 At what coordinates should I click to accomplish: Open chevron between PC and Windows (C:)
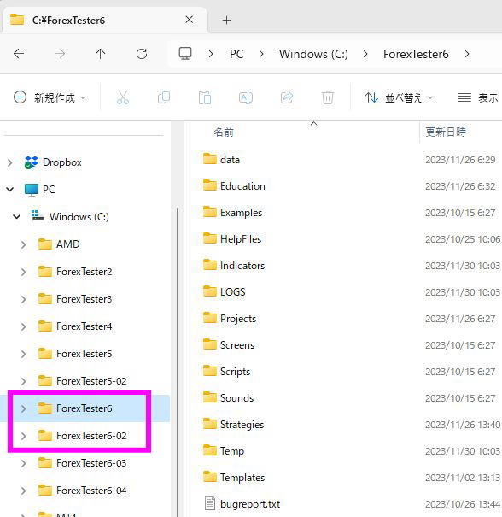click(261, 54)
